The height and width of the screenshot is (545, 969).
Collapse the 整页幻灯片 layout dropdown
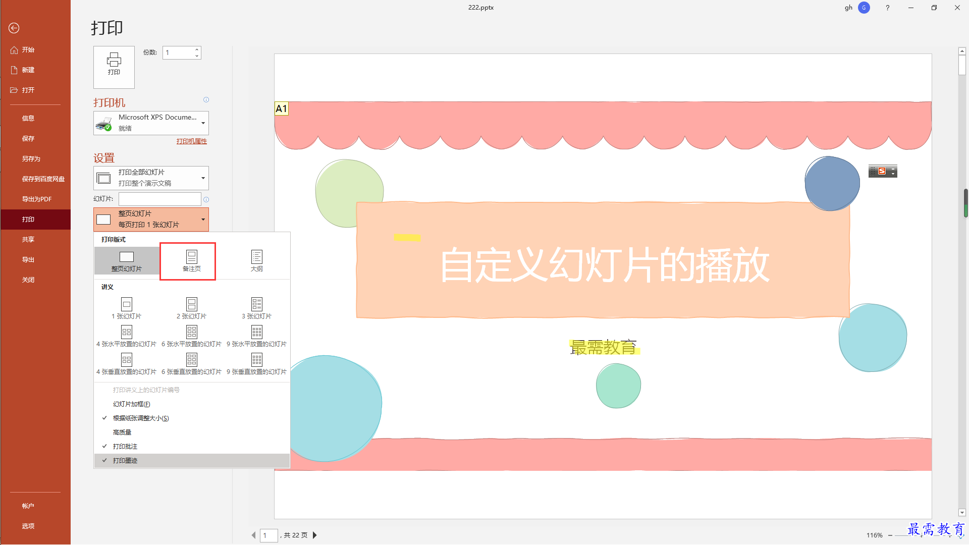click(151, 220)
